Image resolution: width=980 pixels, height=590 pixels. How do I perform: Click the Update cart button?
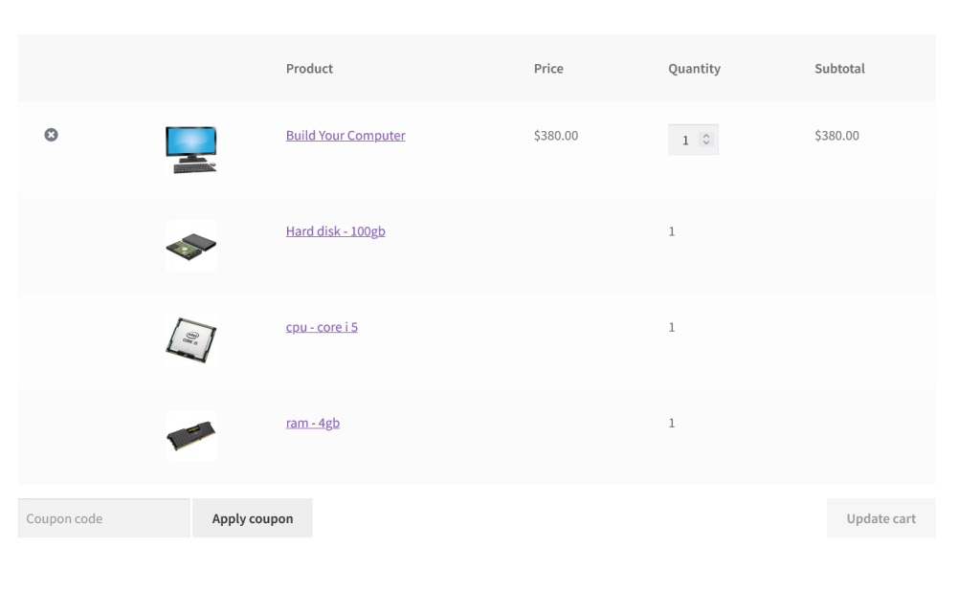(880, 518)
